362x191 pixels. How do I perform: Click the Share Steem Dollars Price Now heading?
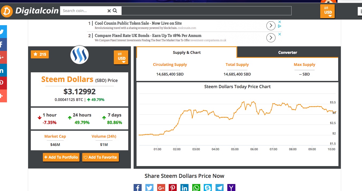pos(184,176)
